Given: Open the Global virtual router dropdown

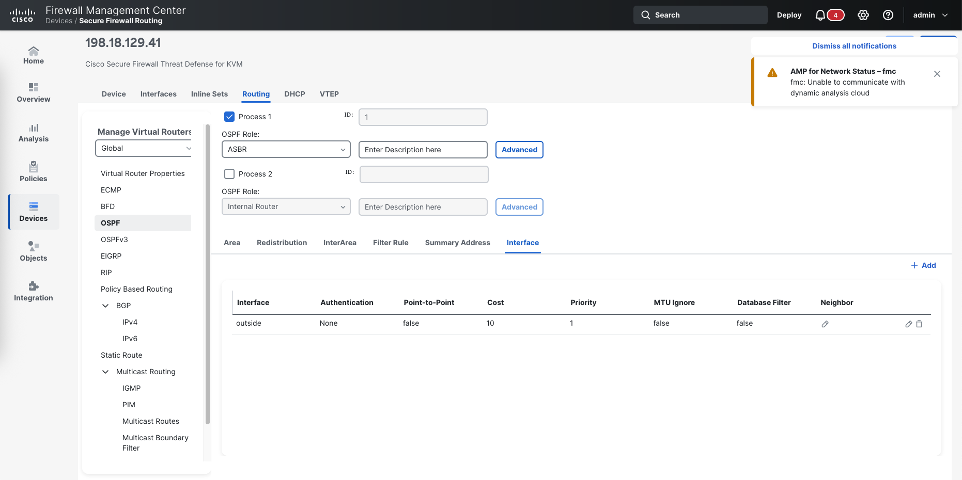Looking at the screenshot, I should pyautogui.click(x=144, y=148).
